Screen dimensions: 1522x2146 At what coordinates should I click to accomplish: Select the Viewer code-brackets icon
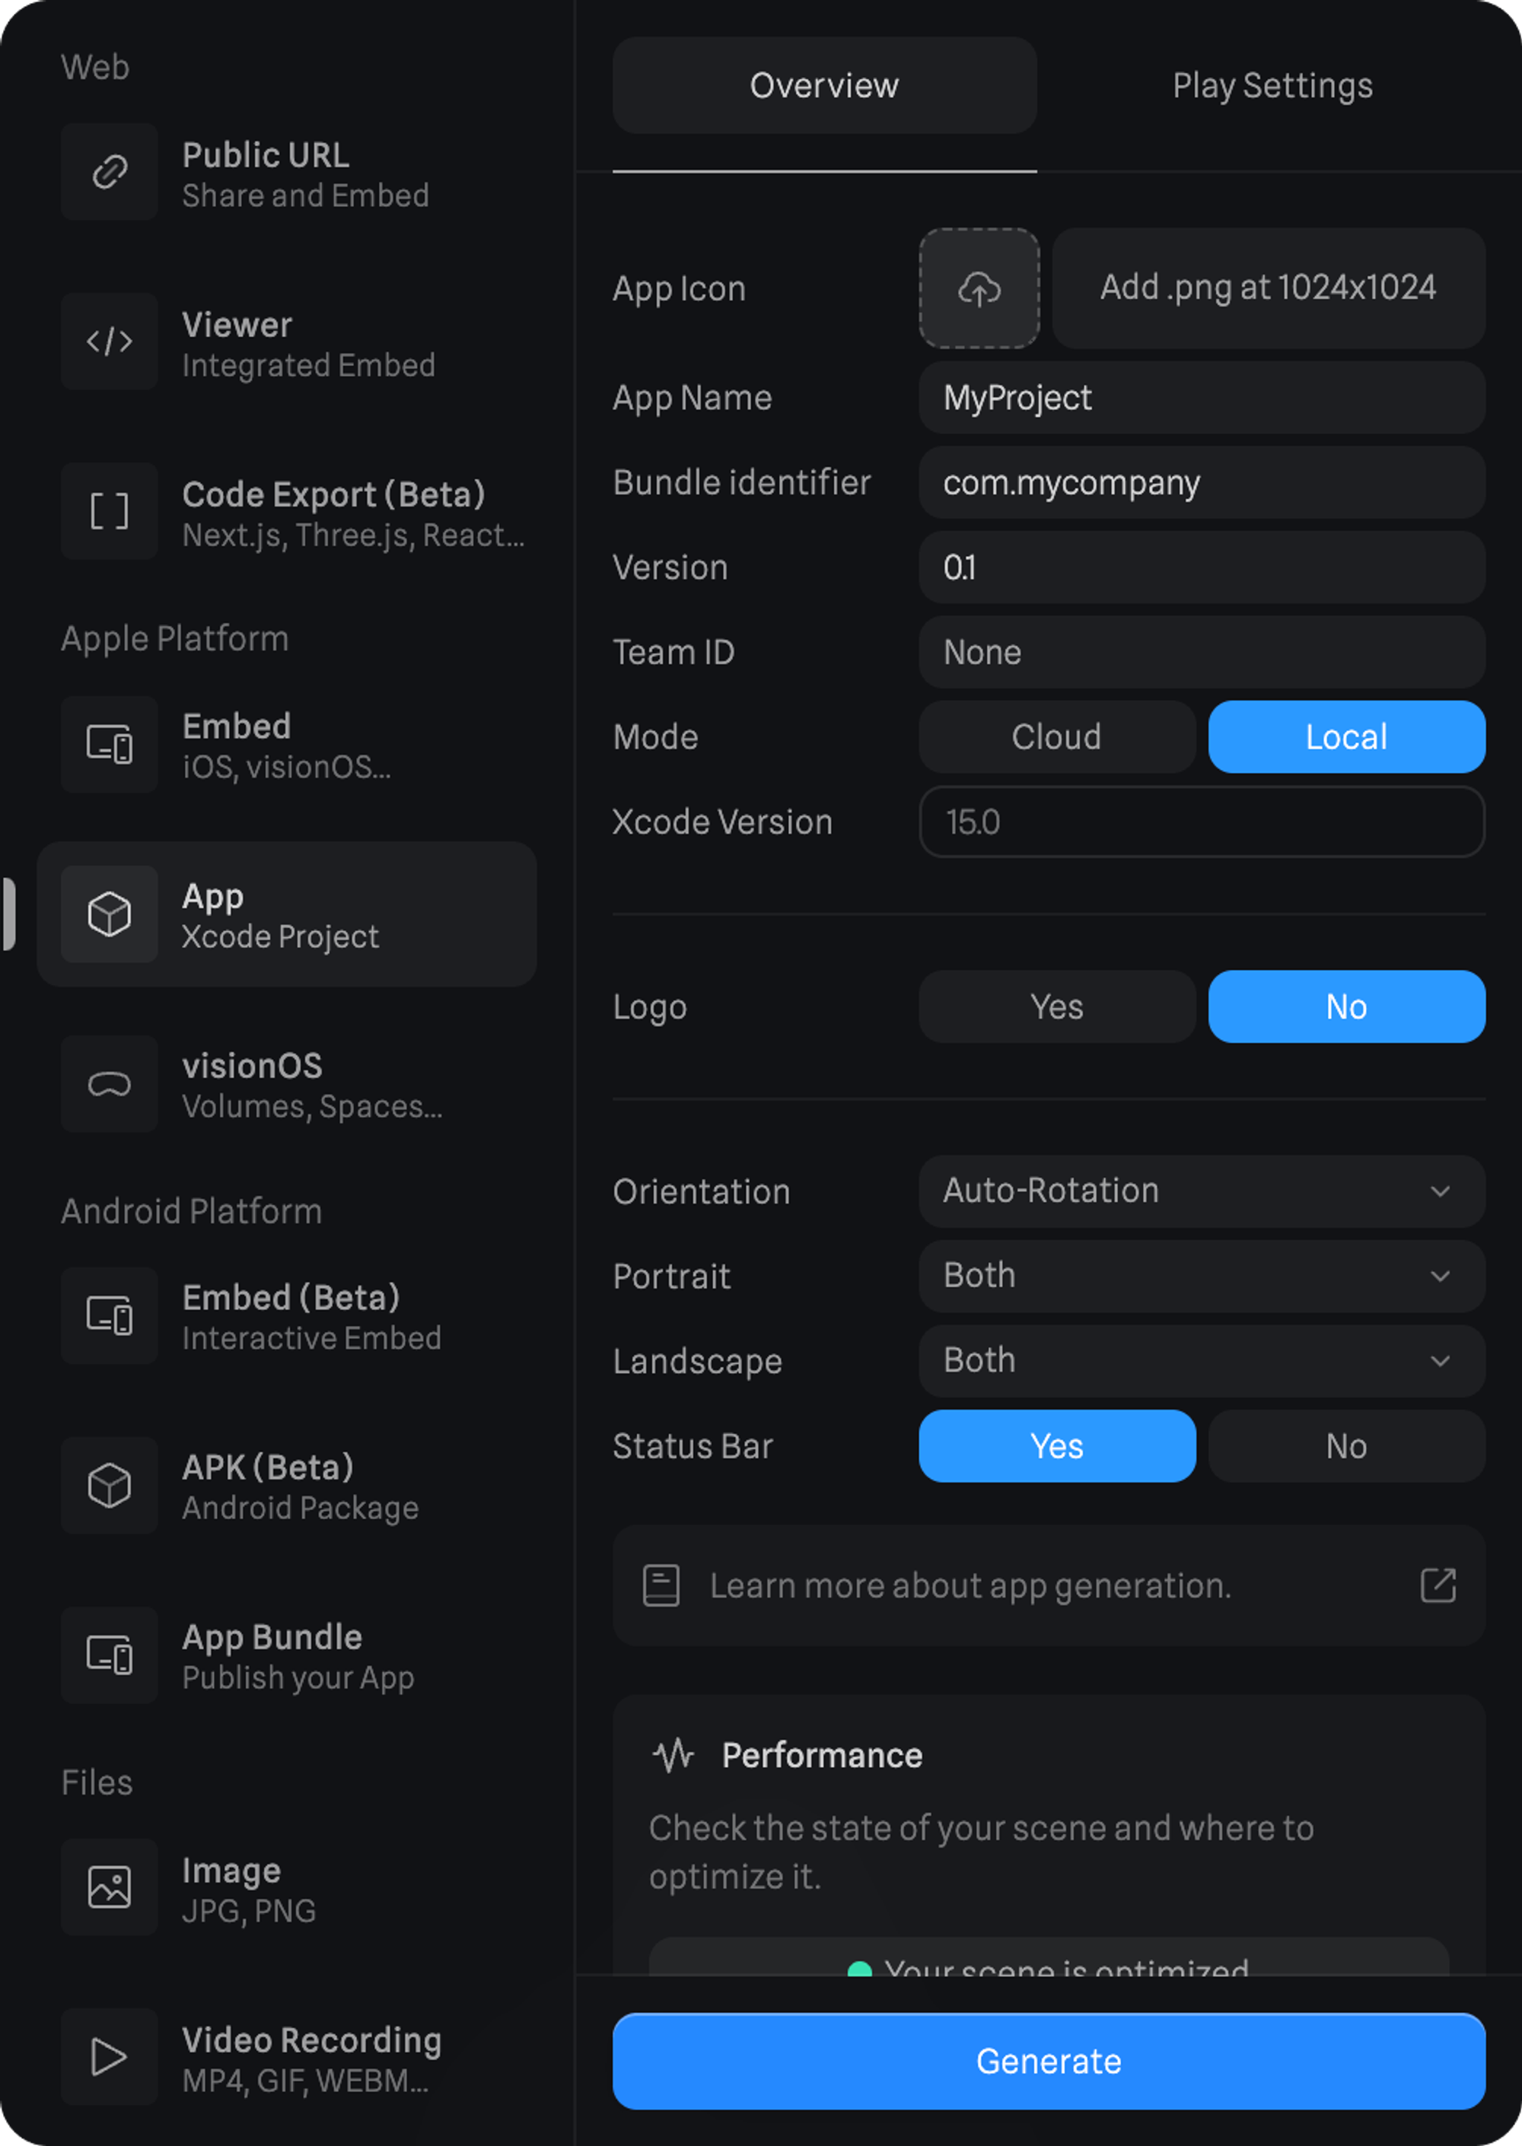(110, 342)
